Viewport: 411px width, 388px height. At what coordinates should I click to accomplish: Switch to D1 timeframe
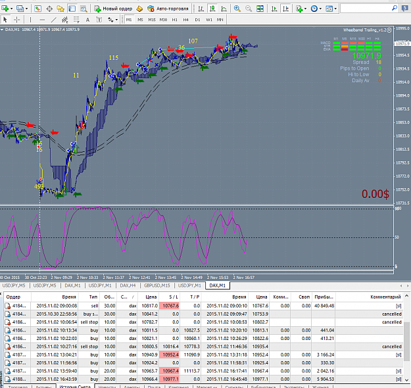[197, 20]
